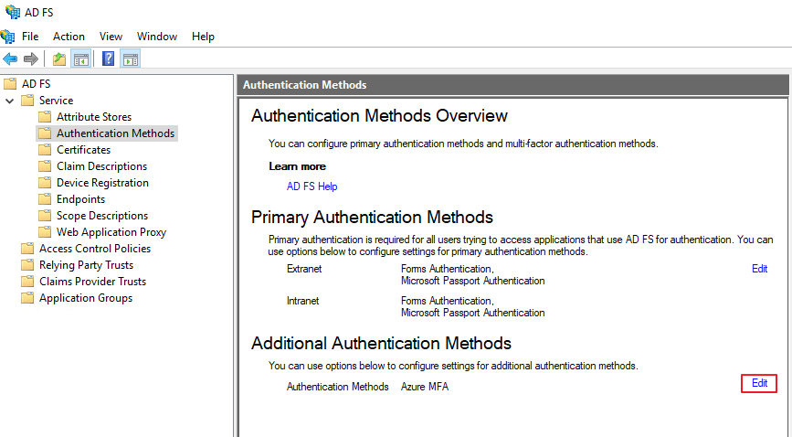Click the Authentication Methods pane header
This screenshot has width=792, height=437.
tap(512, 85)
